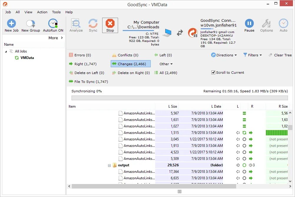Click the Synchronizing progress bar
The image size is (295, 197).
tap(180, 98)
